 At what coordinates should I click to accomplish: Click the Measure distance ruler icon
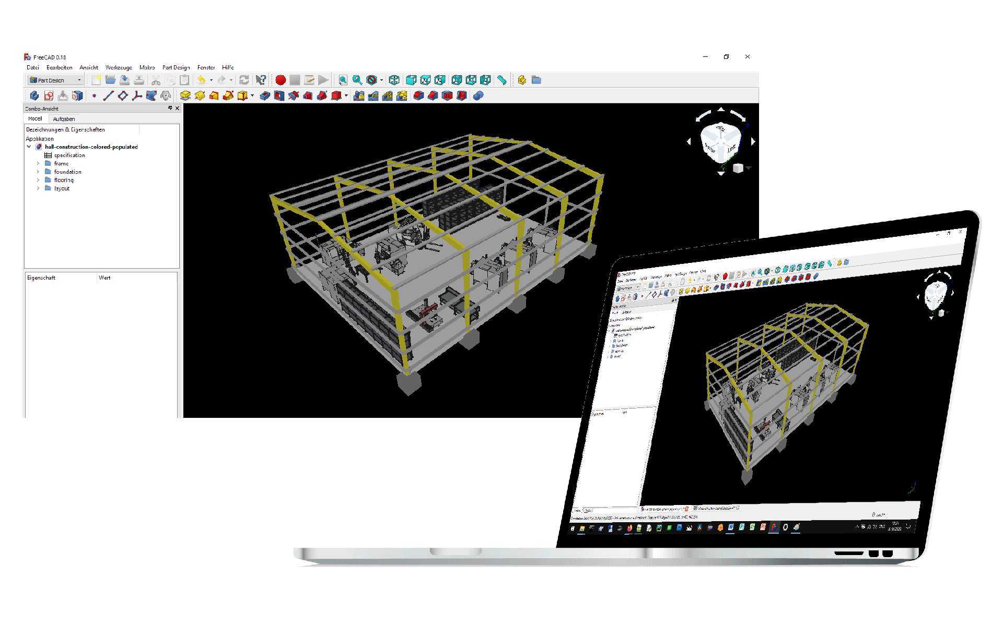click(x=501, y=80)
